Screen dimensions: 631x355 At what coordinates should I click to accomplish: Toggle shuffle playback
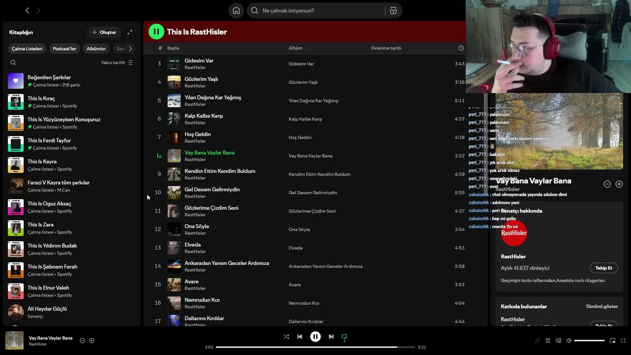tap(286, 337)
